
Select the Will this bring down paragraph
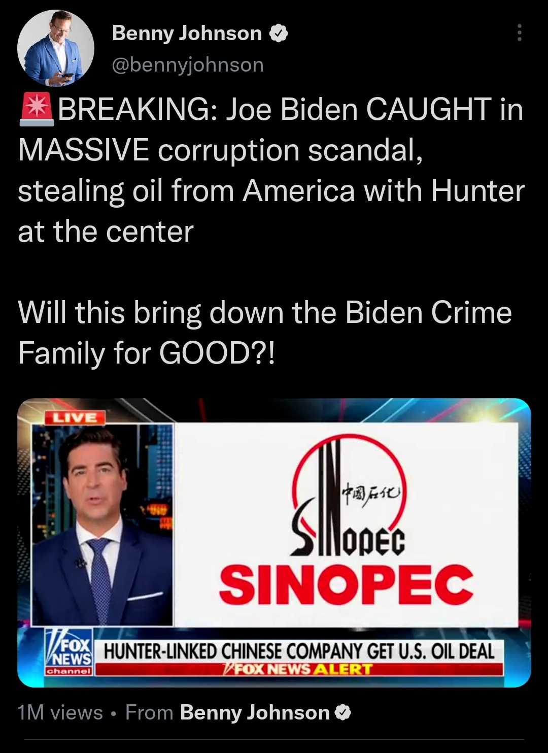tap(265, 333)
